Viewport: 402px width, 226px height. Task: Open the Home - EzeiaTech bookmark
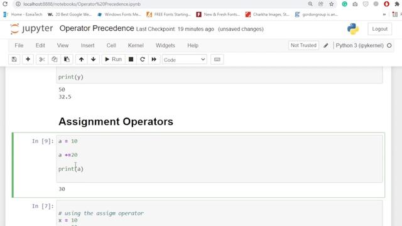coord(23,14)
